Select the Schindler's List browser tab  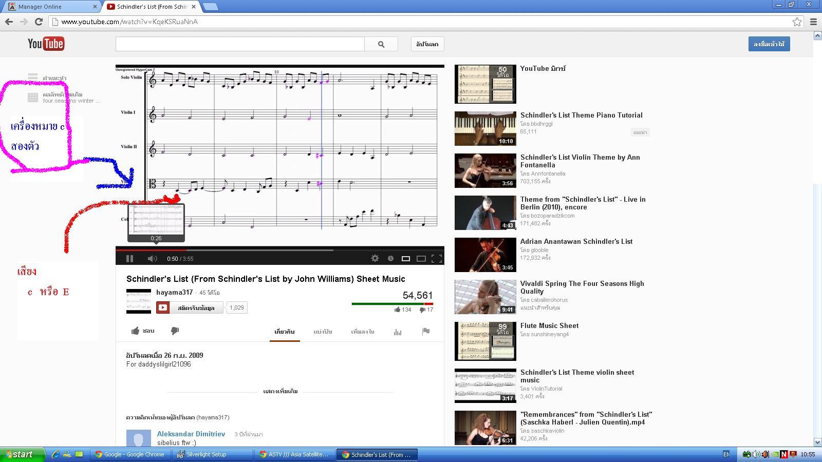click(x=149, y=7)
